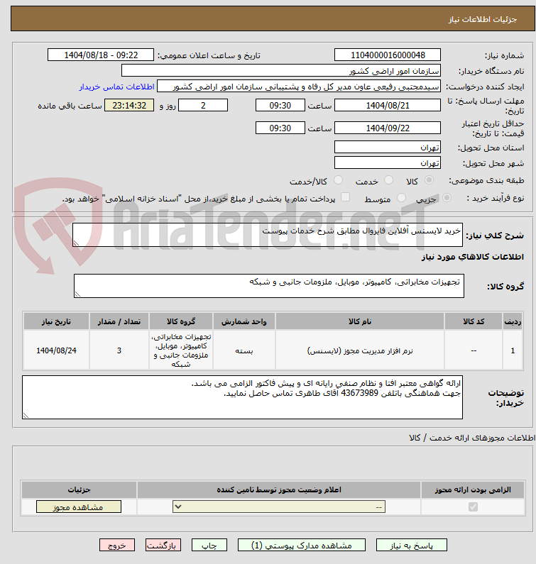Click the چاپ print button
This screenshot has width=536, height=564.
pyautogui.click(x=209, y=545)
